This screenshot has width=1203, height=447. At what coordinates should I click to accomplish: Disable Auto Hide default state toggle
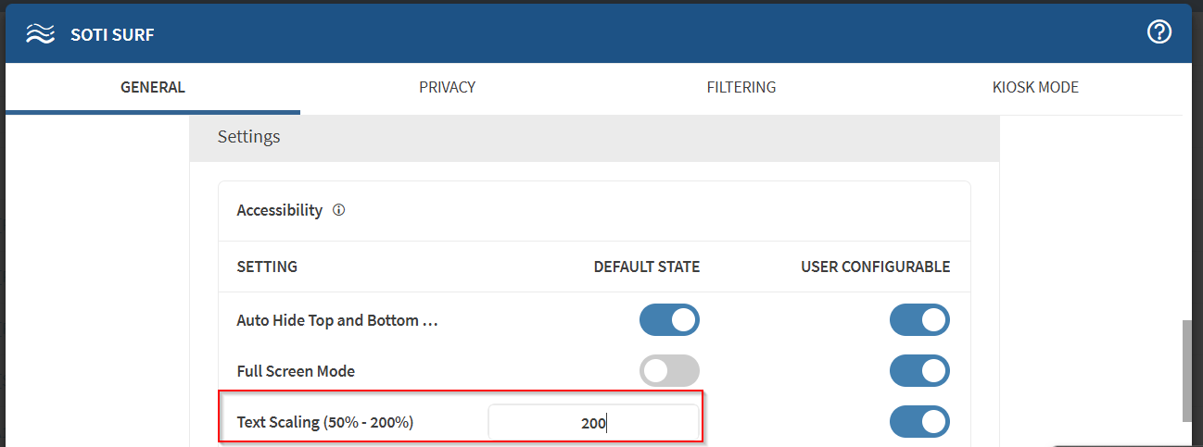(669, 320)
